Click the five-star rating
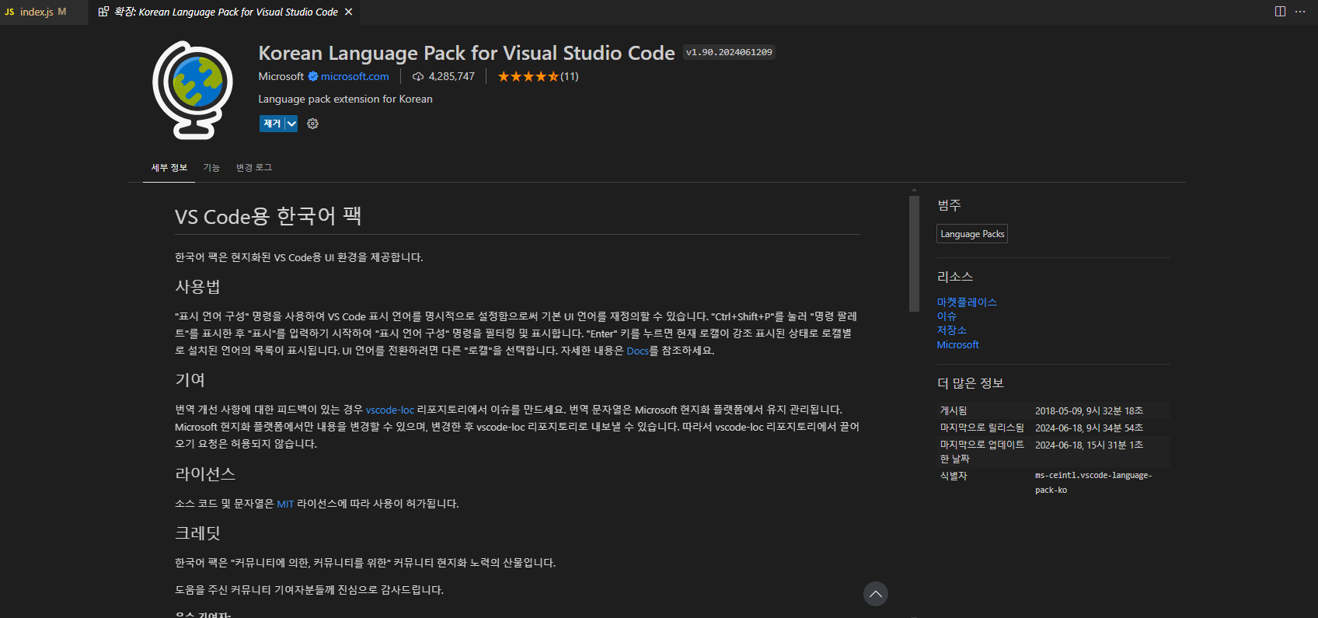This screenshot has width=1318, height=618. click(528, 76)
